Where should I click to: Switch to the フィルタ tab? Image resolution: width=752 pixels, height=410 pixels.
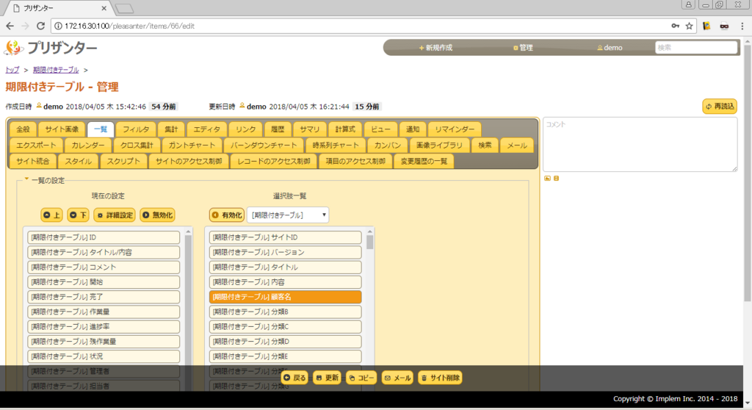coord(136,129)
